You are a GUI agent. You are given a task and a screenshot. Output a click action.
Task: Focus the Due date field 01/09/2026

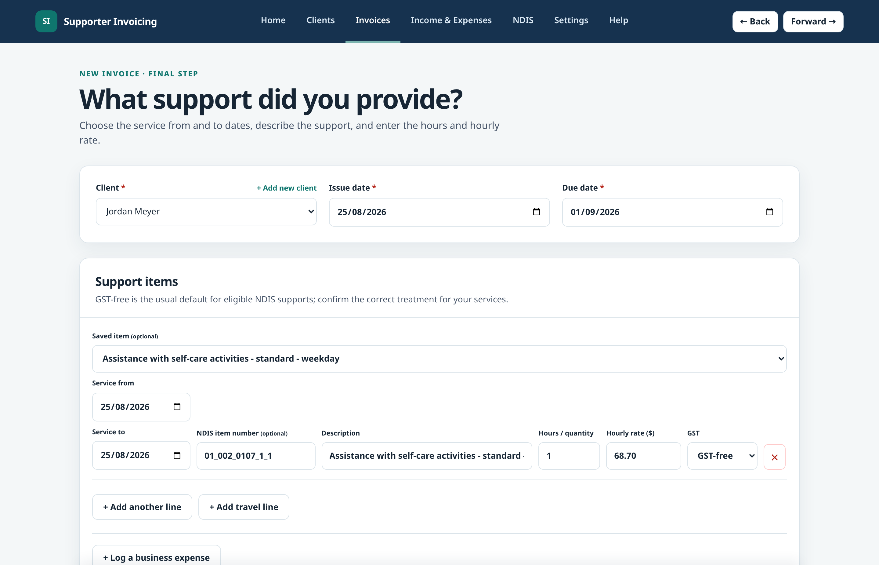(x=672, y=212)
